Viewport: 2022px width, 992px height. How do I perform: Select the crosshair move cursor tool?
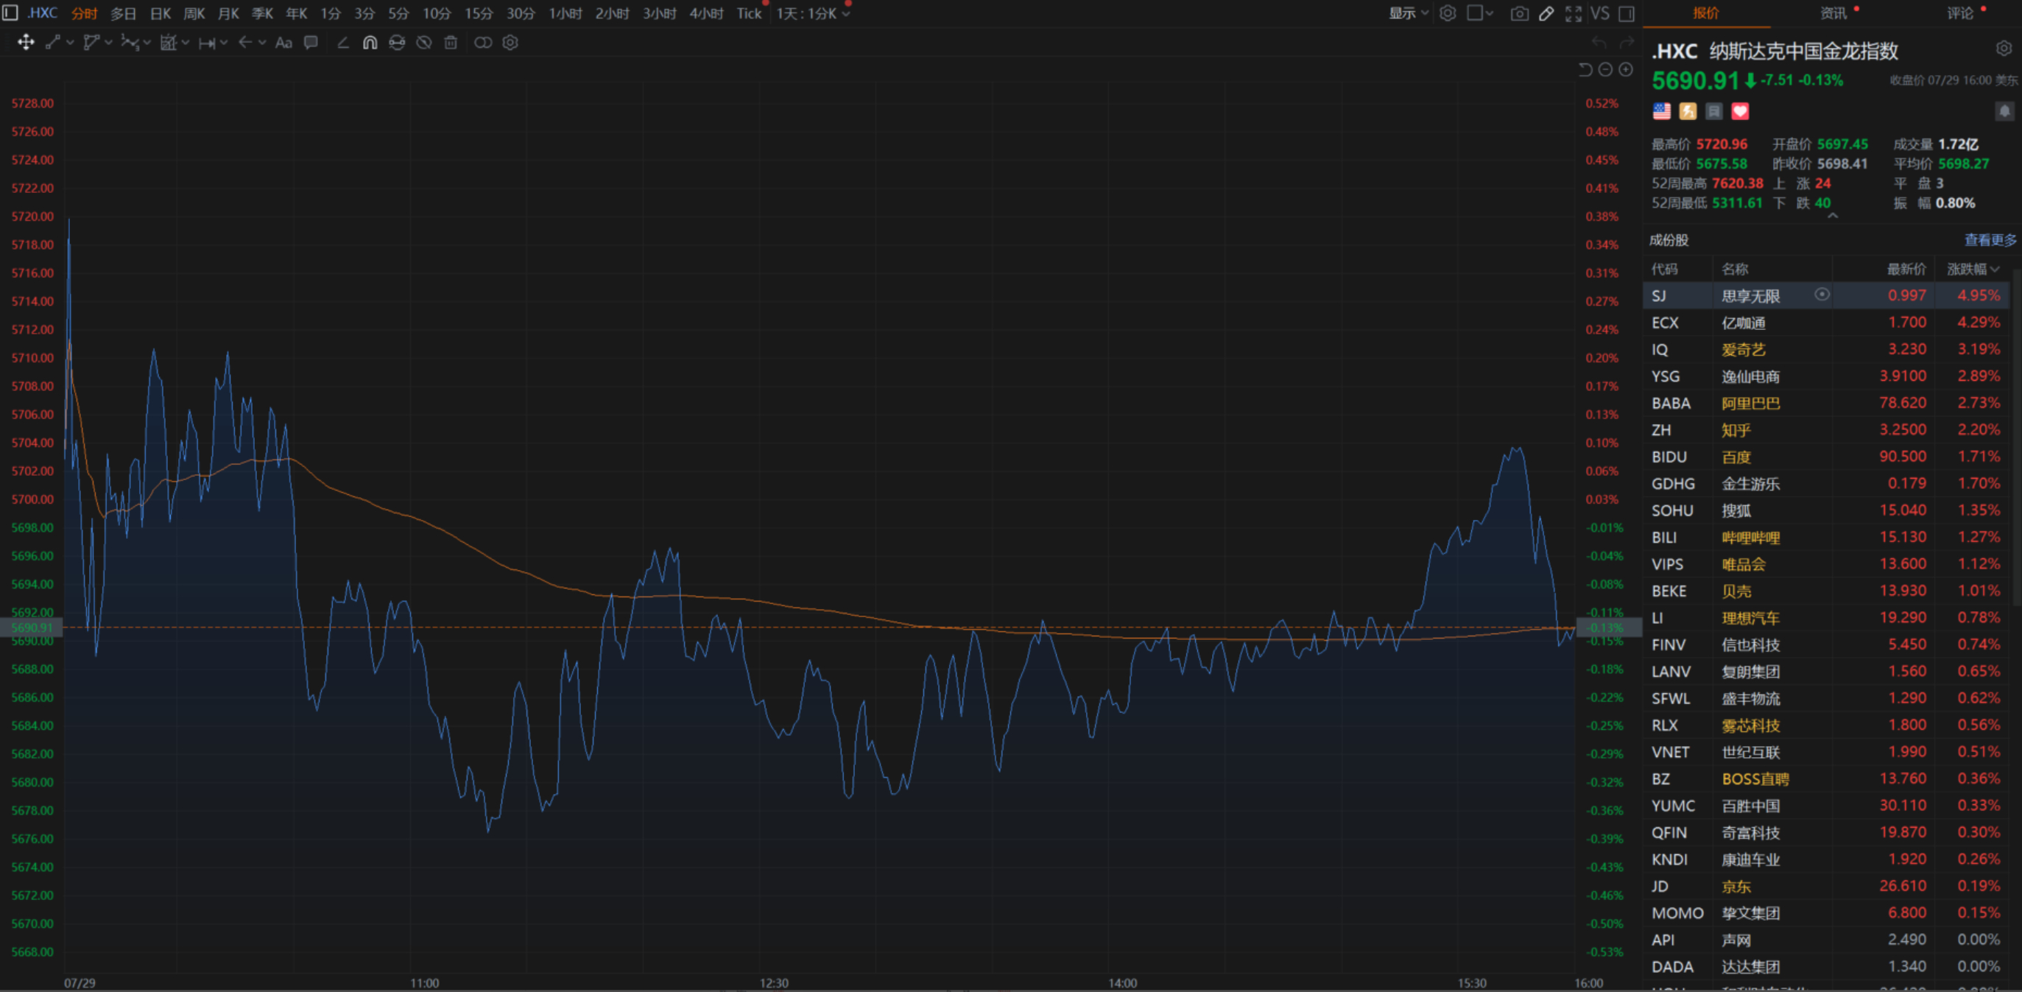pos(26,43)
